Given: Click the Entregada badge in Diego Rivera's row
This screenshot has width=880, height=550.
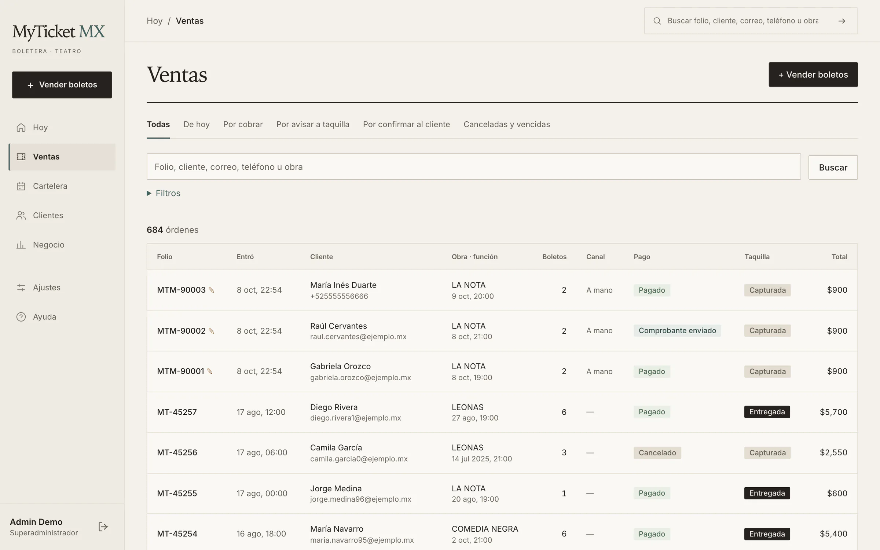Looking at the screenshot, I should [x=767, y=412].
